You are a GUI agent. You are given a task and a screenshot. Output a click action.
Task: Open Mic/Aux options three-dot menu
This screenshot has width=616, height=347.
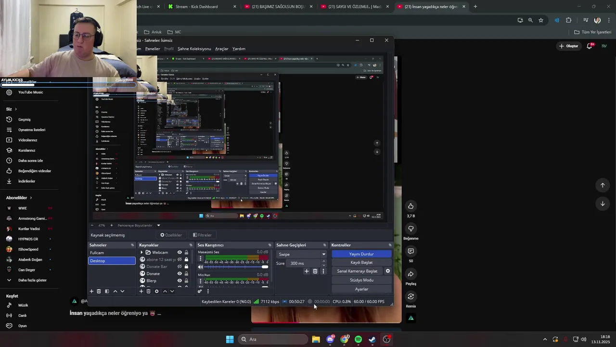[x=201, y=281]
